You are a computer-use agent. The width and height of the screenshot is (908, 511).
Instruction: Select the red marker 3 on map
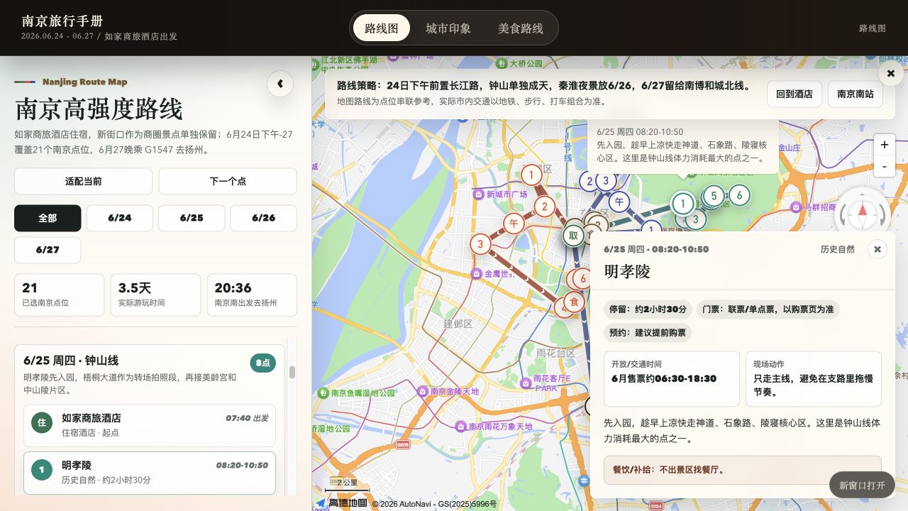[x=480, y=245]
